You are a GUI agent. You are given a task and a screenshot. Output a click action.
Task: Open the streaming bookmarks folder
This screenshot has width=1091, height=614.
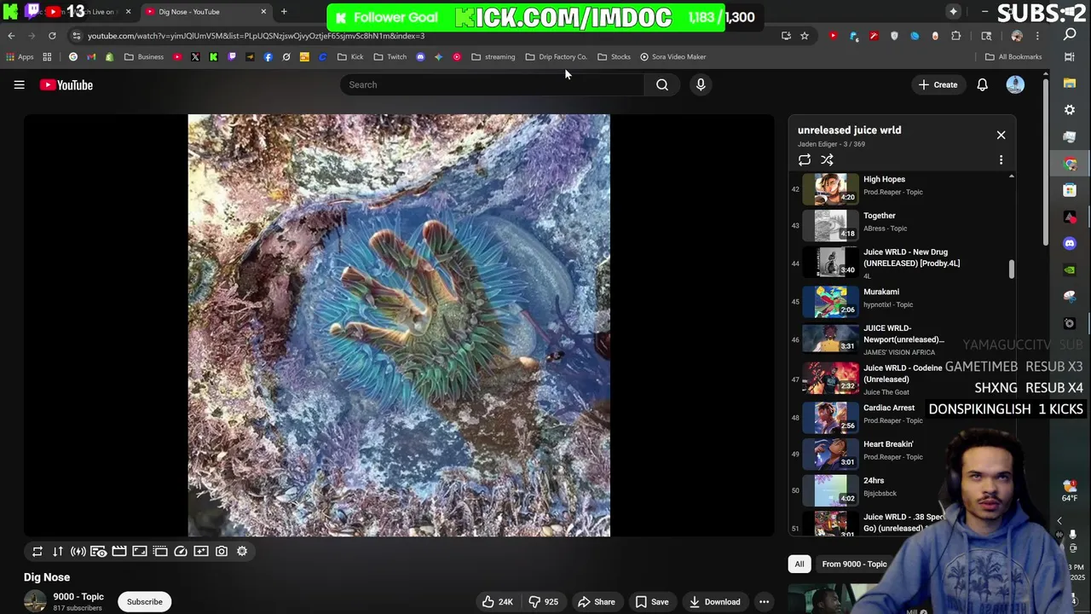tap(494, 57)
